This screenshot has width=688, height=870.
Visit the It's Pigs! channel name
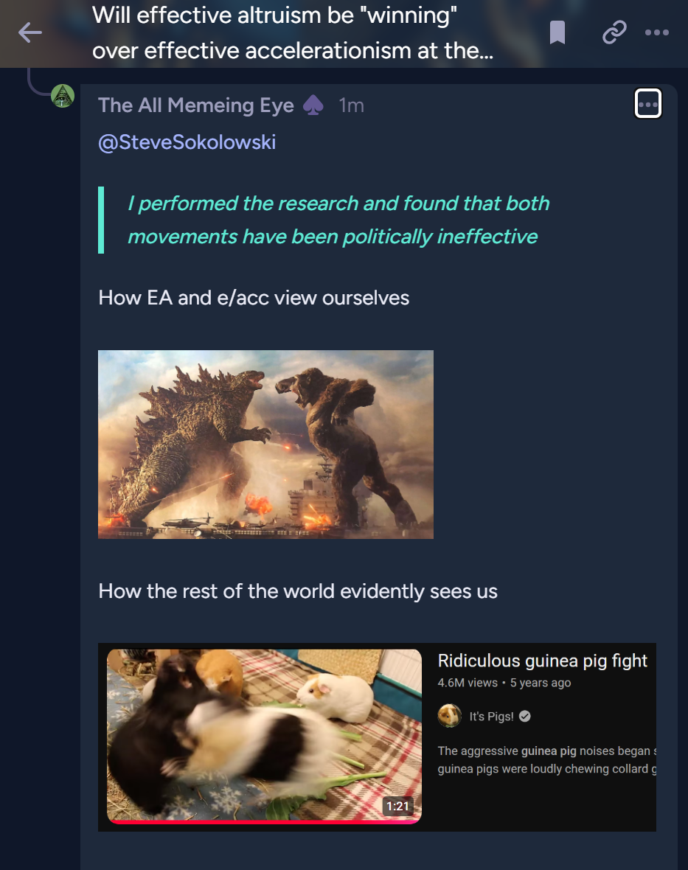[492, 717]
